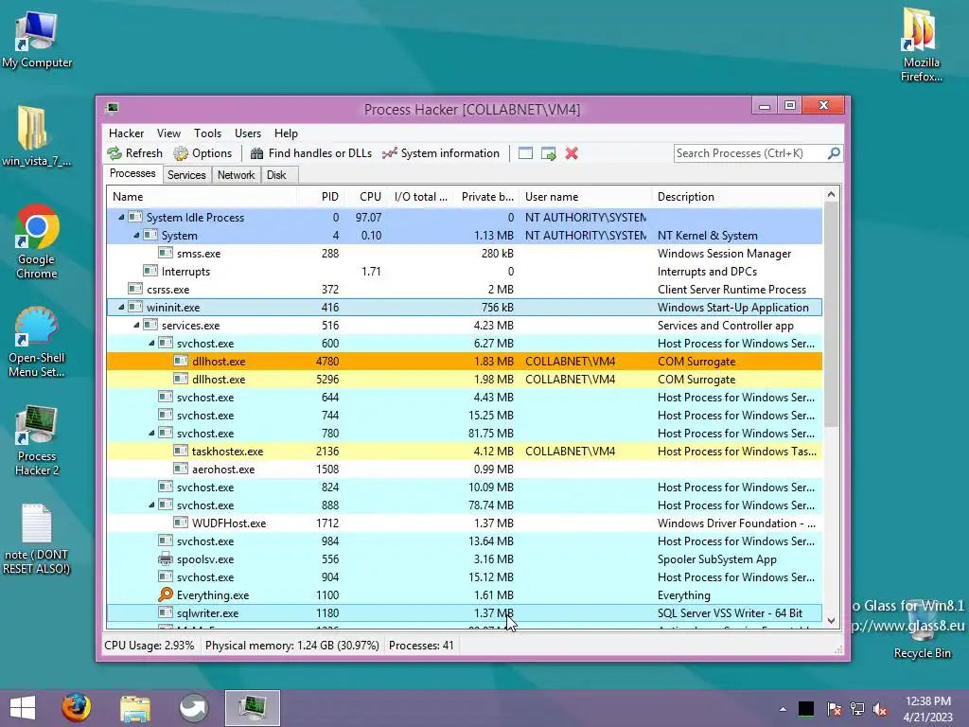969x727 pixels.
Task: Select the sqlwriter.exe process row
Action: tap(464, 612)
